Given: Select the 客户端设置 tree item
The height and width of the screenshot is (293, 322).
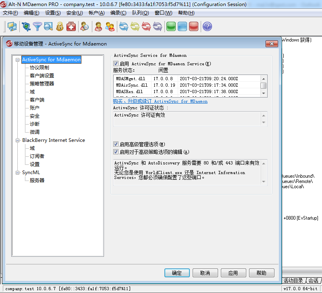Looking at the screenshot, I should [42, 75].
